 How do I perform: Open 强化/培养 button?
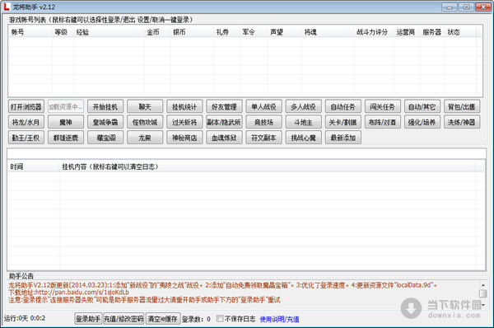[422, 122]
